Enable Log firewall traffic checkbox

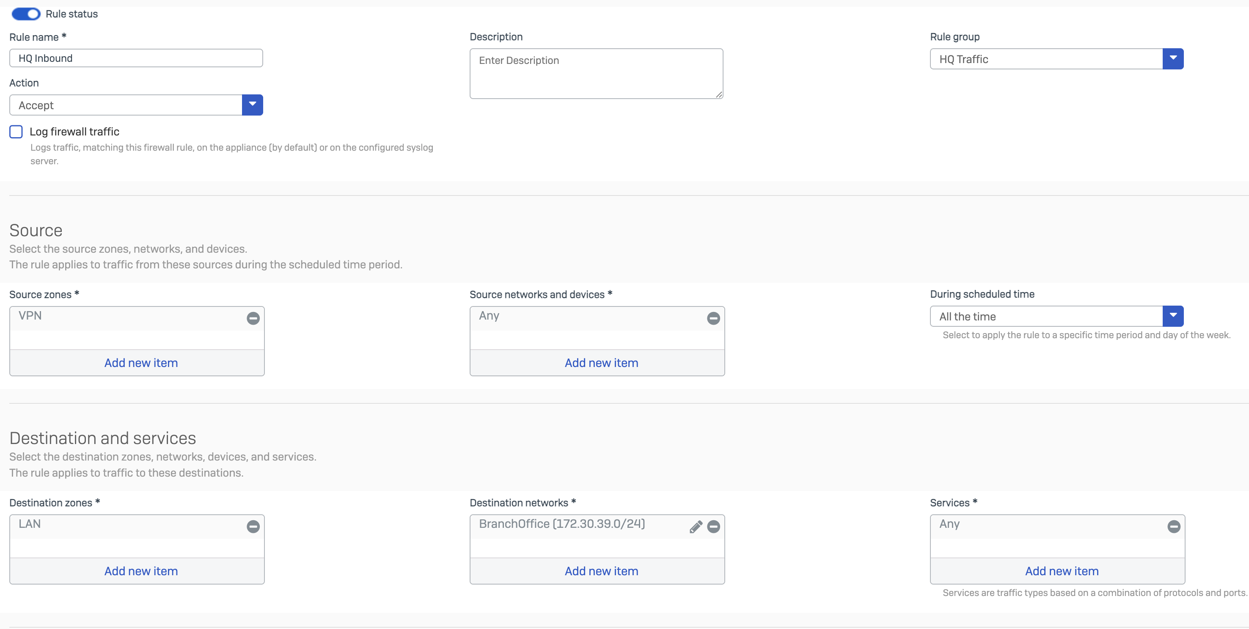coord(16,131)
